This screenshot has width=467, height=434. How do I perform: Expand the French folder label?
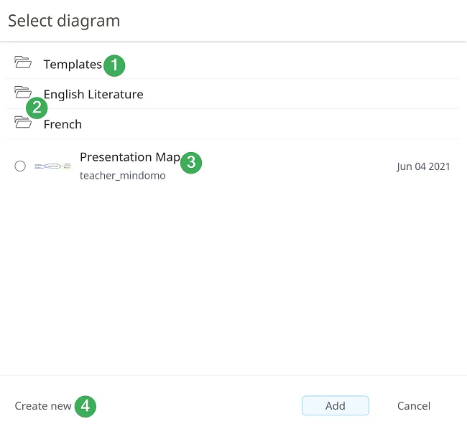point(63,125)
